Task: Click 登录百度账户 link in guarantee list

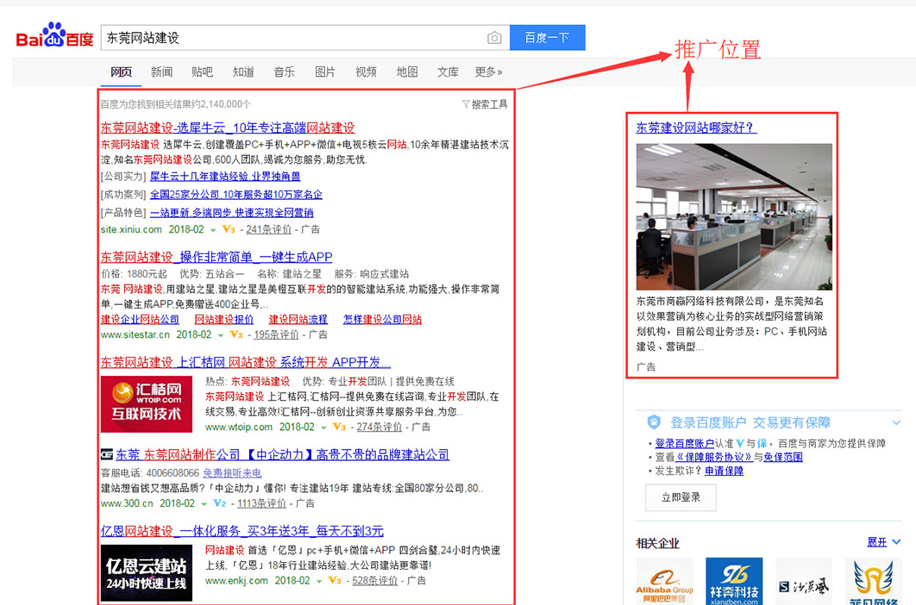Action: pos(685,443)
